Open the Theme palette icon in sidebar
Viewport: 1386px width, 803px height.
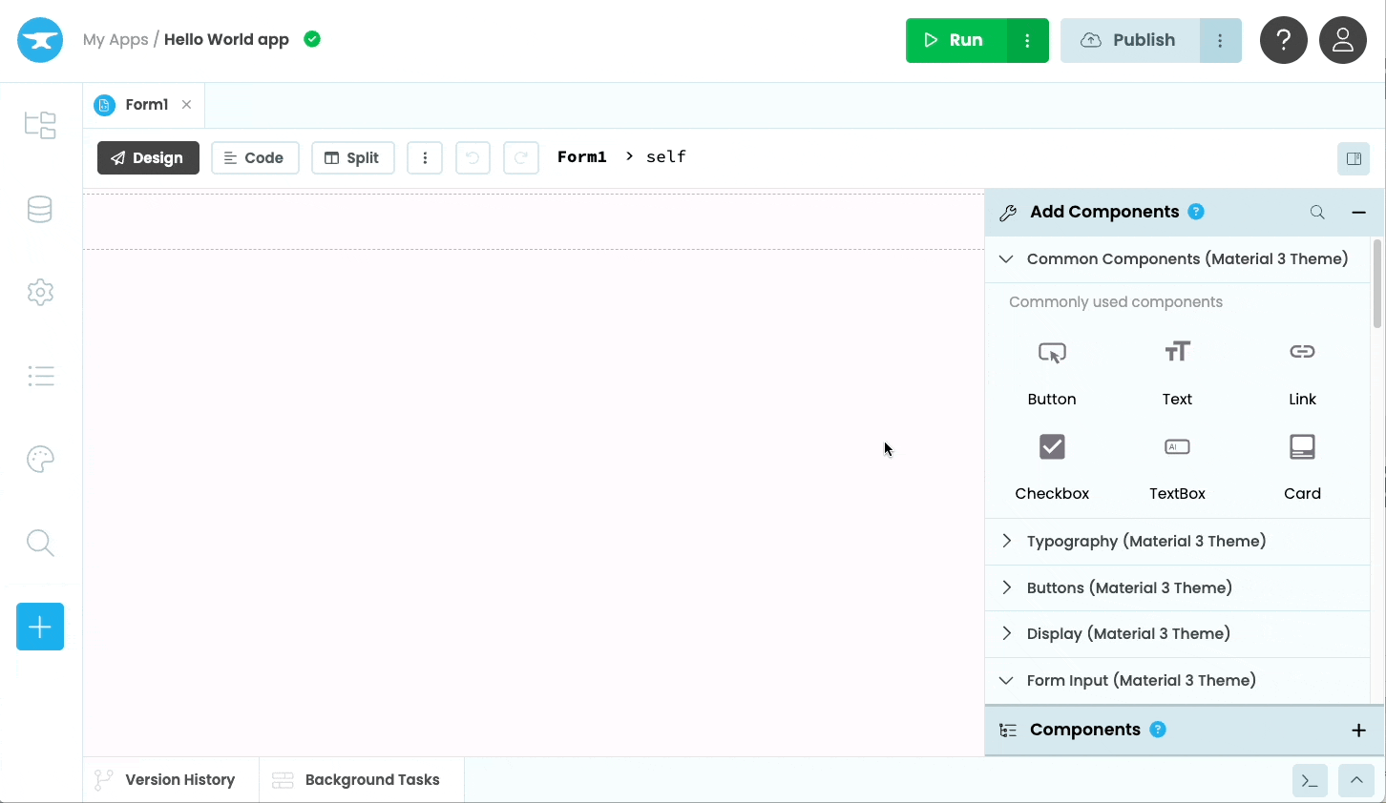pos(40,459)
